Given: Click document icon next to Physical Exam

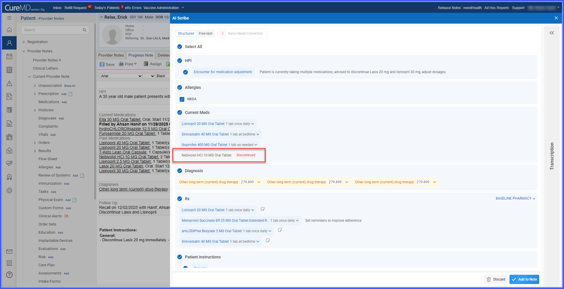Looking at the screenshot, I should [74, 200].
